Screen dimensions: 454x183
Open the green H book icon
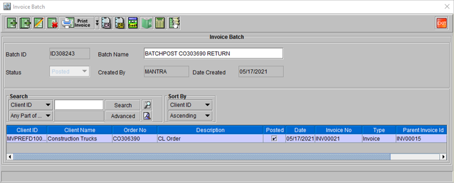pos(146,23)
